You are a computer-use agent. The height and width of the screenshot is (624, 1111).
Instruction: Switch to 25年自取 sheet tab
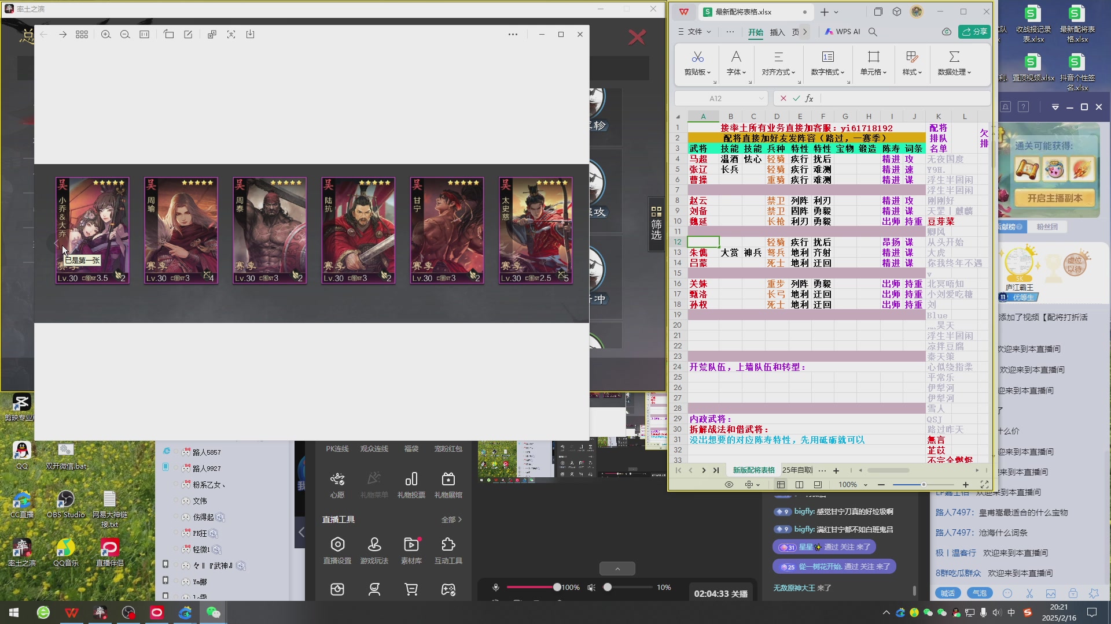pyautogui.click(x=797, y=470)
